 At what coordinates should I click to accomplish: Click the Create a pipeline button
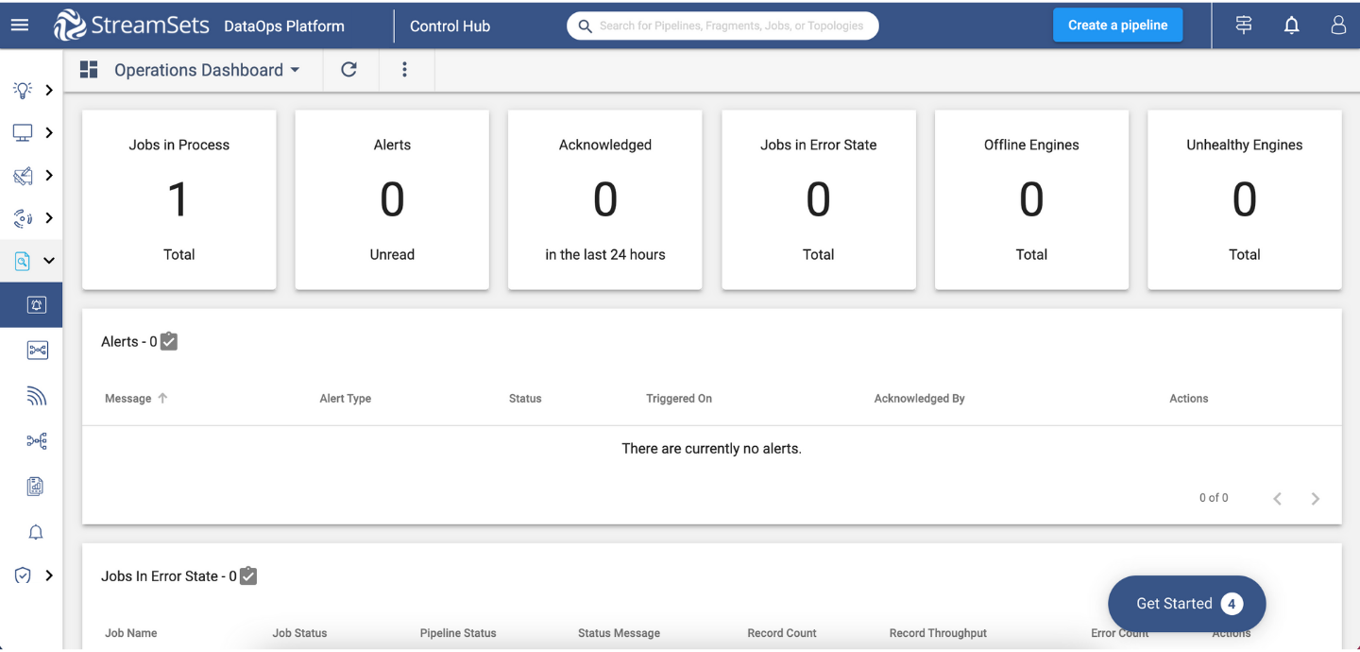pos(1117,26)
